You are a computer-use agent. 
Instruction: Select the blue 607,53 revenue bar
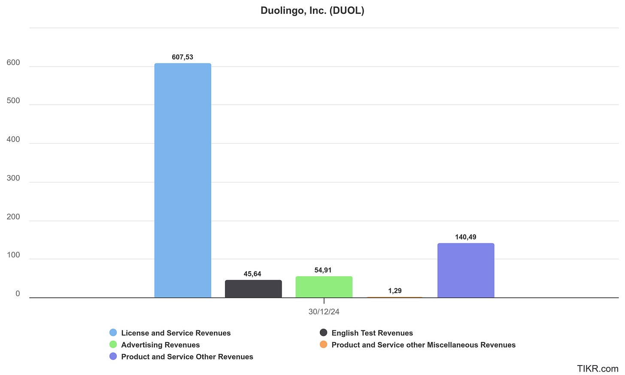pos(183,181)
